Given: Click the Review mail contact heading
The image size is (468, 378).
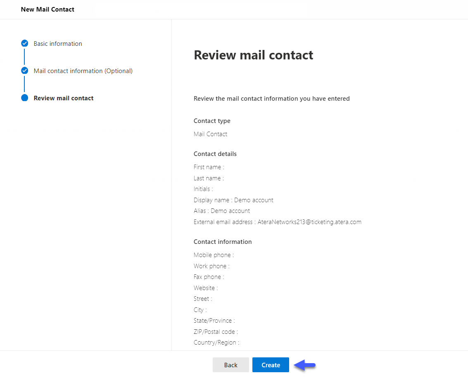Looking at the screenshot, I should point(253,55).
